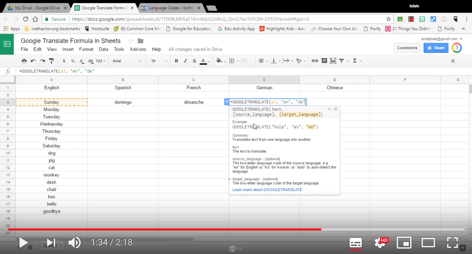Viewport: 472px width, 254px height.
Task: Select the 'Wednesday' cell
Action: (51, 124)
